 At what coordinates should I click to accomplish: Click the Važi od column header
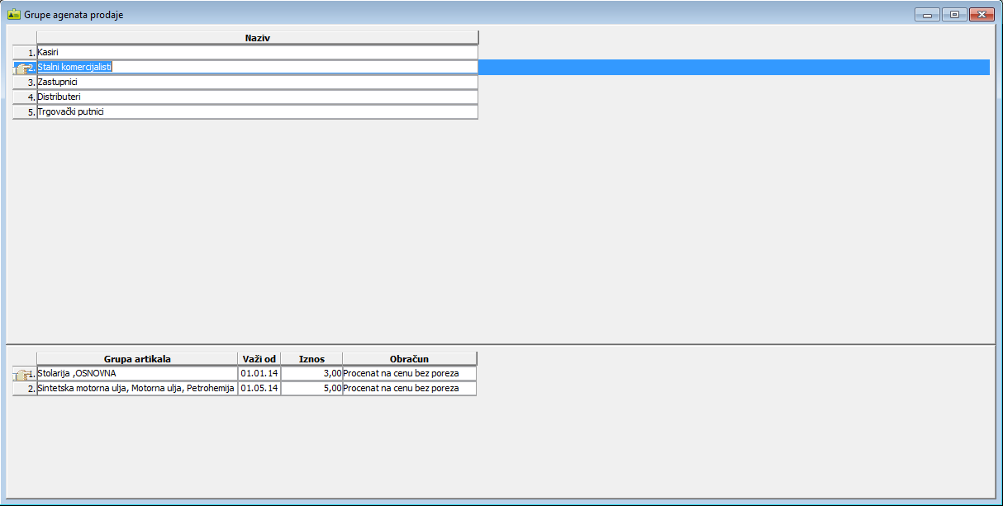click(259, 359)
